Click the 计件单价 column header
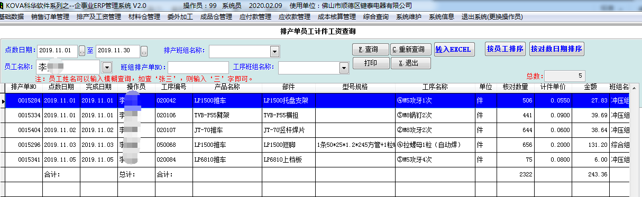 (553, 87)
